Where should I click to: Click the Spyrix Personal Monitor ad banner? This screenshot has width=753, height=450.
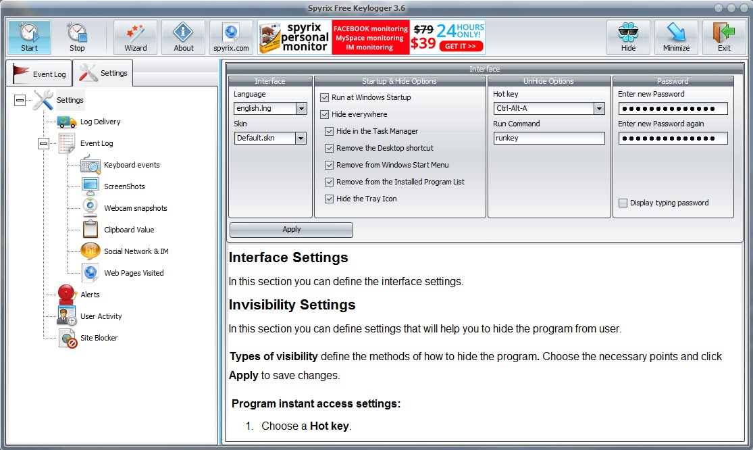(371, 37)
